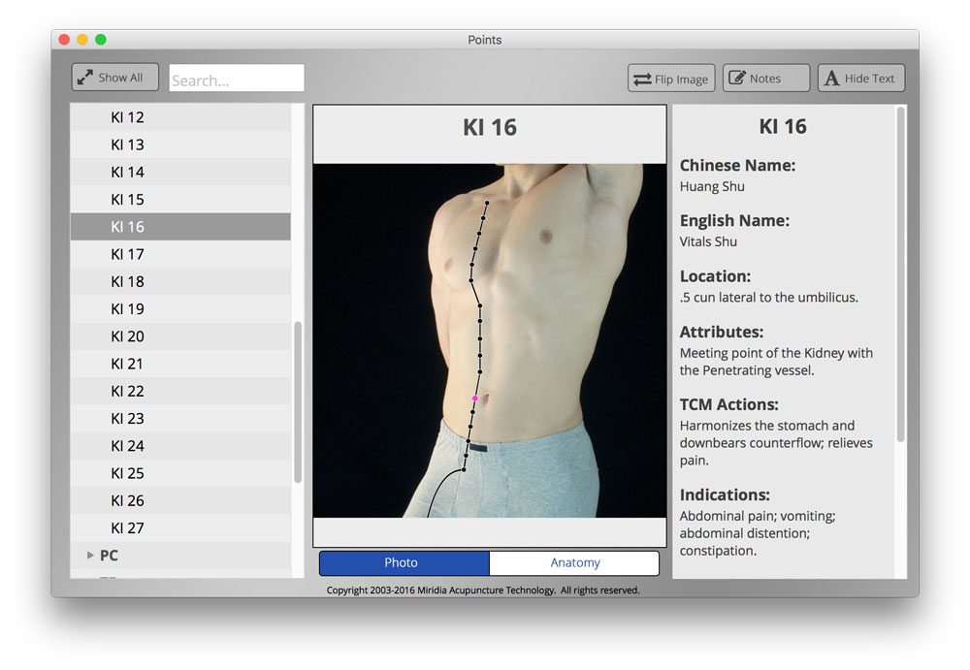970x670 pixels.
Task: Switch to the Anatomy view tab
Action: click(574, 563)
